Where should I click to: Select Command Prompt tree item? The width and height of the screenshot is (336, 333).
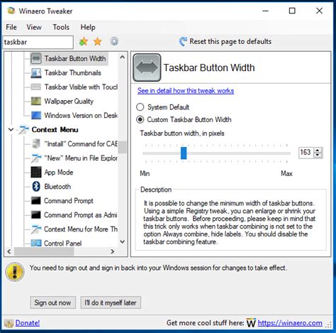coord(69,201)
